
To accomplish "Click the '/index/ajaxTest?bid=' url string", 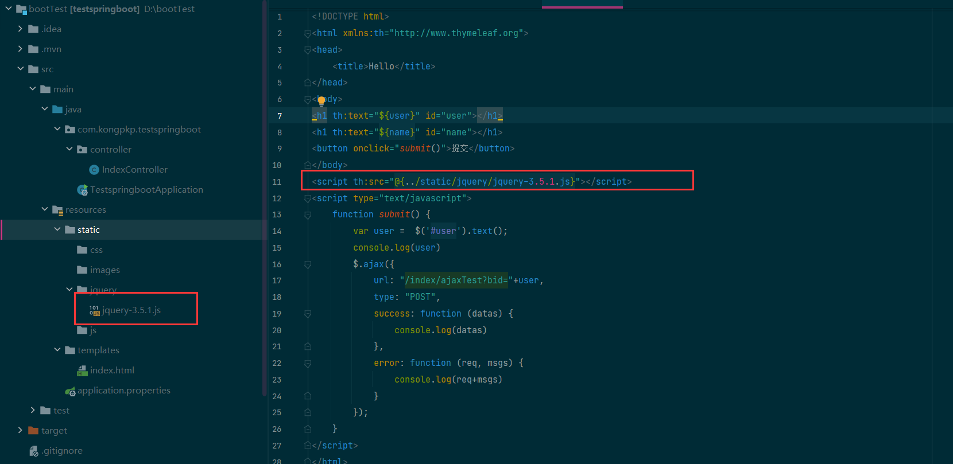I will (456, 280).
